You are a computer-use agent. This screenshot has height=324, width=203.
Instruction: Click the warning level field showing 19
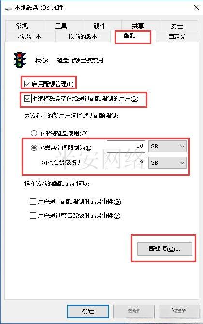click(126, 163)
